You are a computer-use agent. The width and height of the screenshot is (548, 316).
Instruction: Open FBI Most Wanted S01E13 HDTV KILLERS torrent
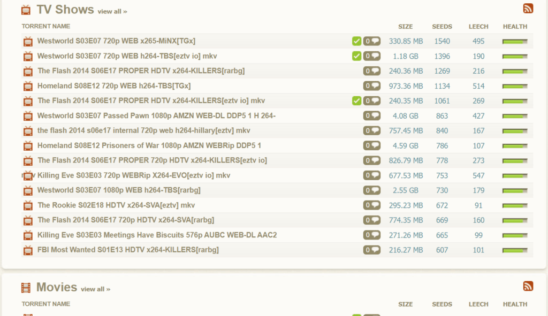point(128,250)
